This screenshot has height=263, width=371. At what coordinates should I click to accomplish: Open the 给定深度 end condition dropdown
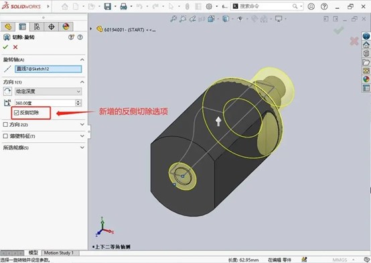pyautogui.click(x=48, y=91)
